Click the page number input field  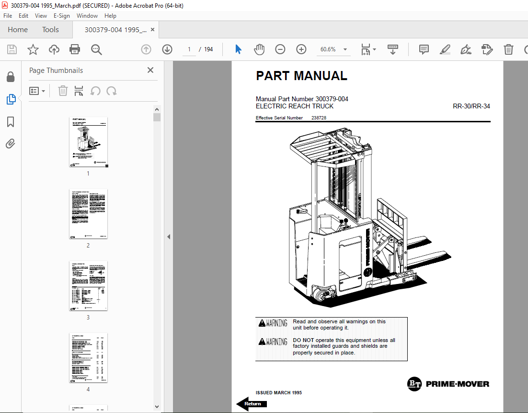pyautogui.click(x=189, y=49)
